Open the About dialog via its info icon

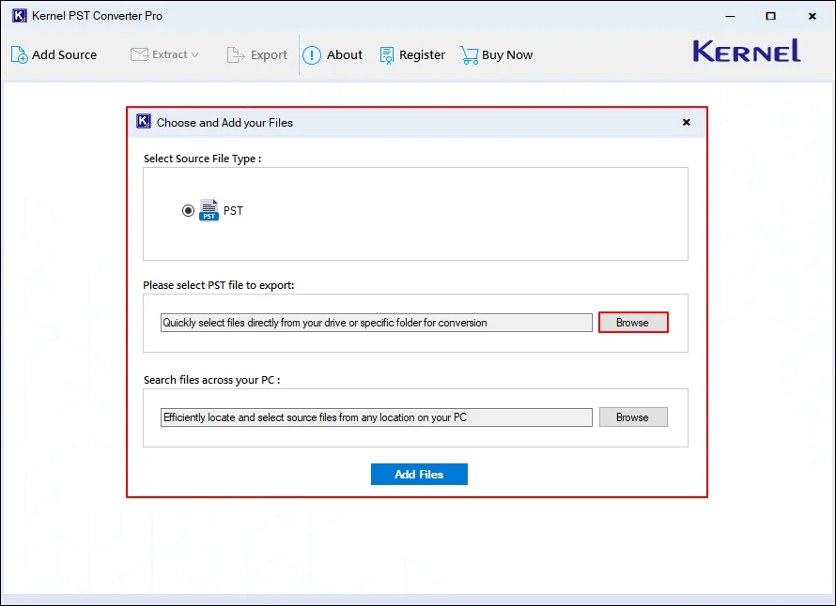coord(311,54)
